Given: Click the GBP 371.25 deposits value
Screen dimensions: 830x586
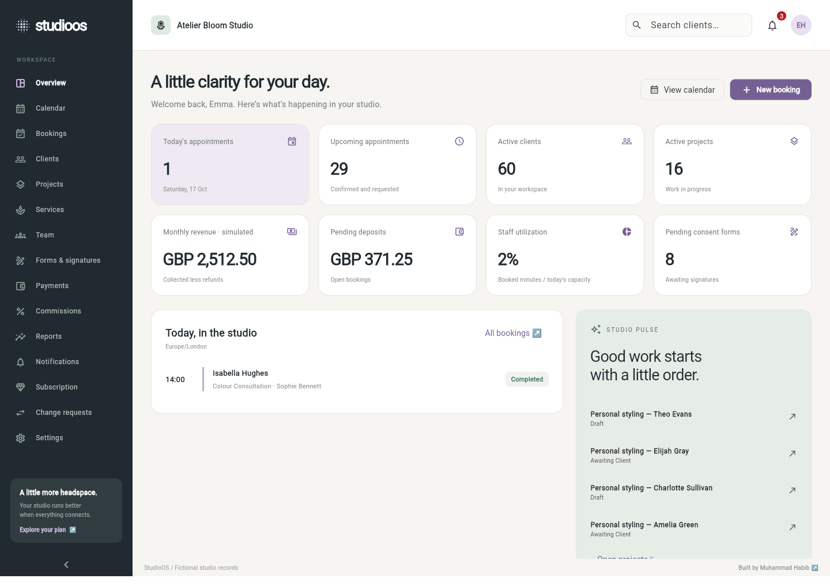Looking at the screenshot, I should pos(372,259).
